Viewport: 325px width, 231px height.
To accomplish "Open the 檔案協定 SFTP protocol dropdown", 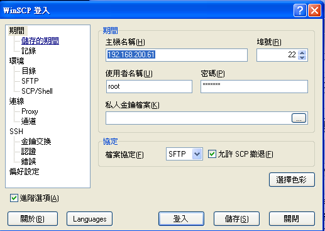I will click(184, 154).
